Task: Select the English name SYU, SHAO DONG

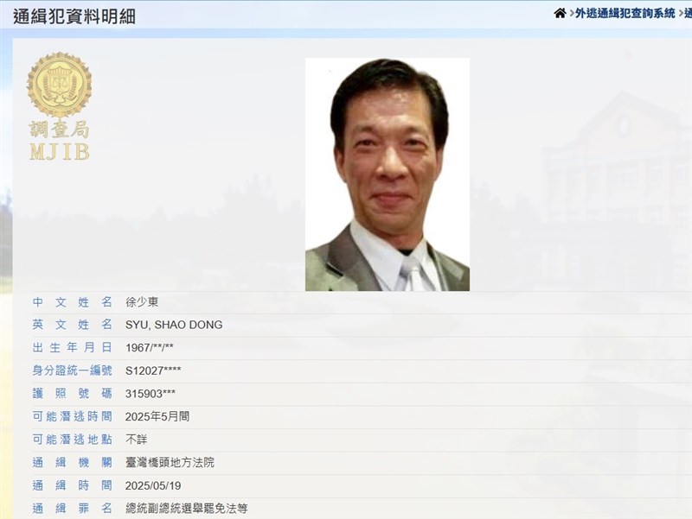Action: click(x=174, y=326)
